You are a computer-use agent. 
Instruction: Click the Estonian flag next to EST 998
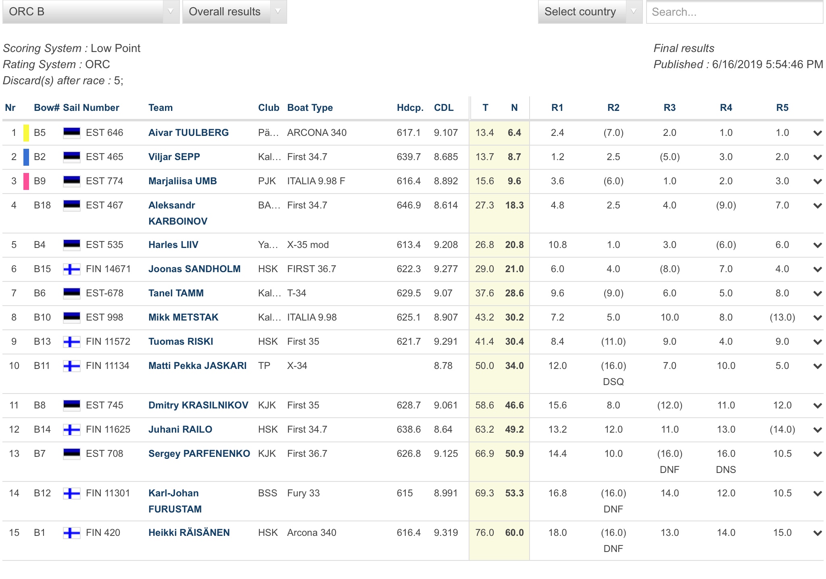pos(72,317)
